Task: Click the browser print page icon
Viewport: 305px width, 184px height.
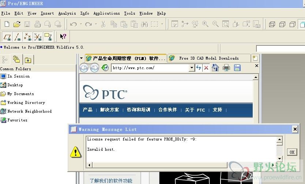Action: (x=226, y=68)
